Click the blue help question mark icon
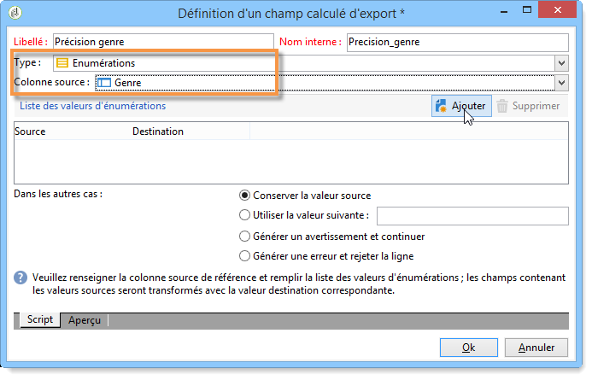 (21, 278)
